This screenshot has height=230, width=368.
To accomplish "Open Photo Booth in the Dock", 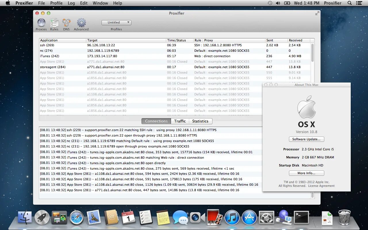I will point(214,217).
